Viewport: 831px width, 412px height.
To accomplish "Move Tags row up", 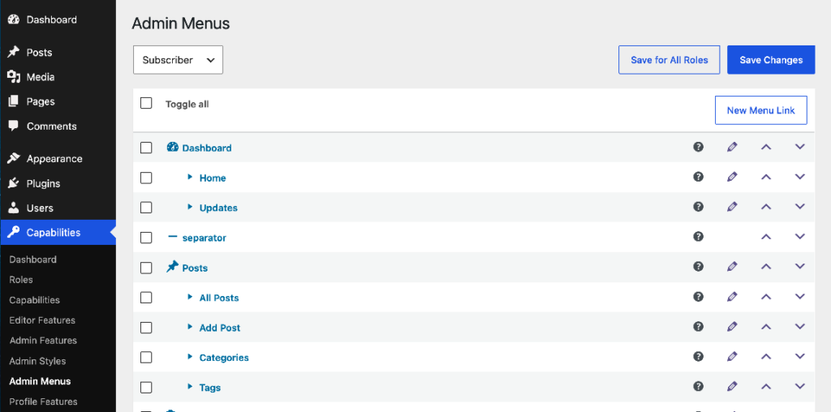I will click(766, 386).
